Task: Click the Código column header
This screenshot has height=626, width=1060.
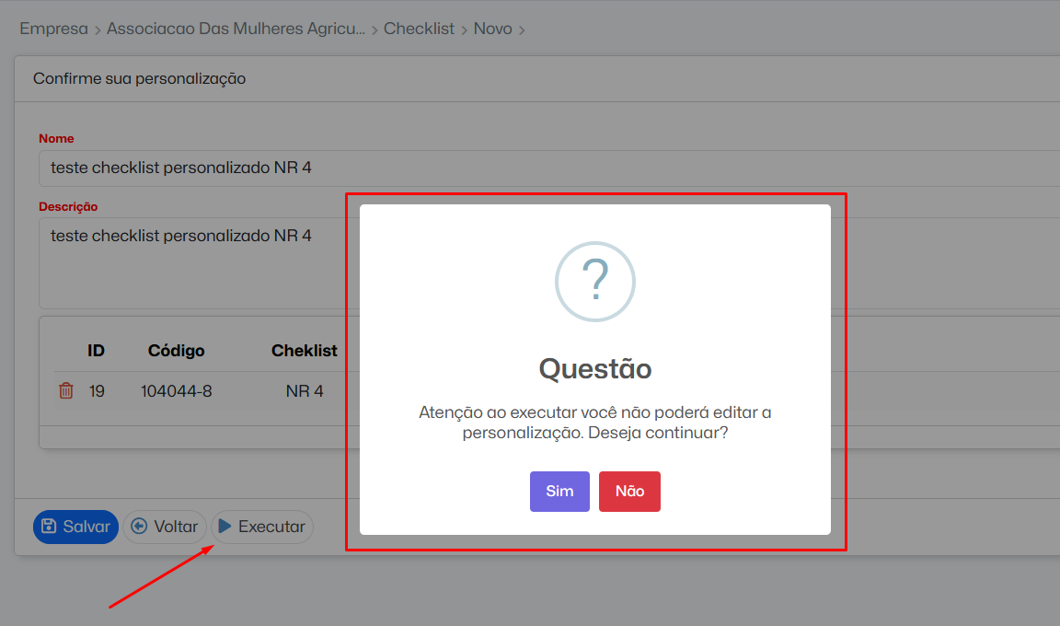Action: tap(176, 351)
